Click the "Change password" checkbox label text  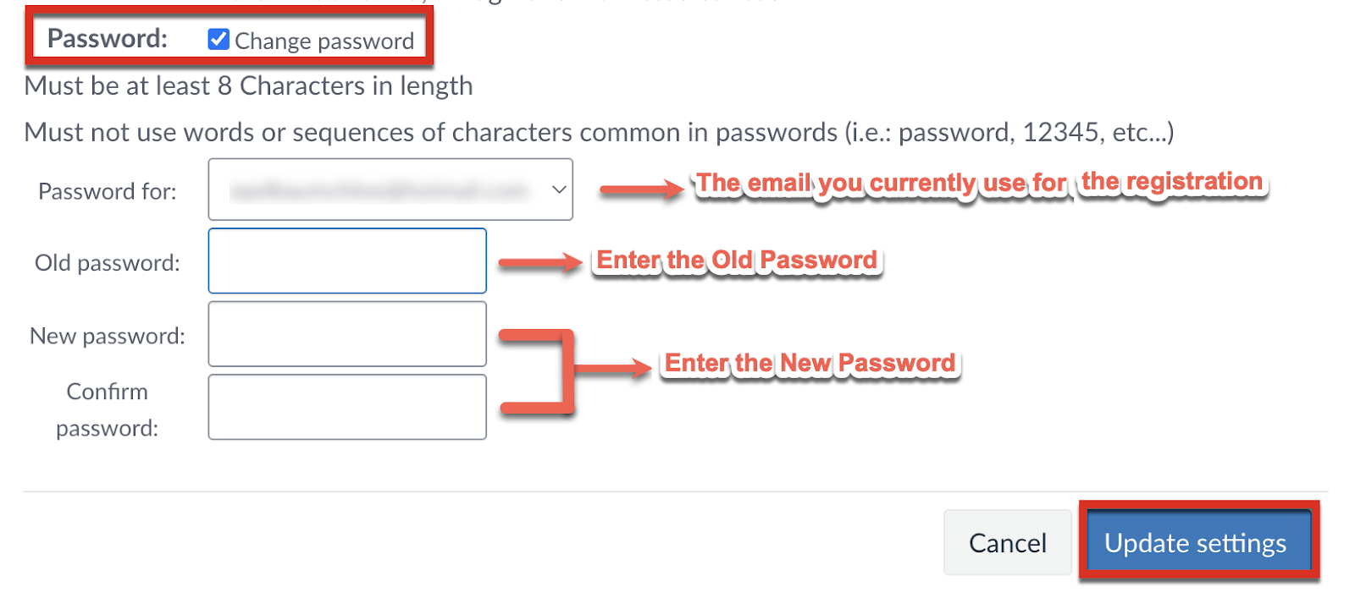pyautogui.click(x=324, y=41)
